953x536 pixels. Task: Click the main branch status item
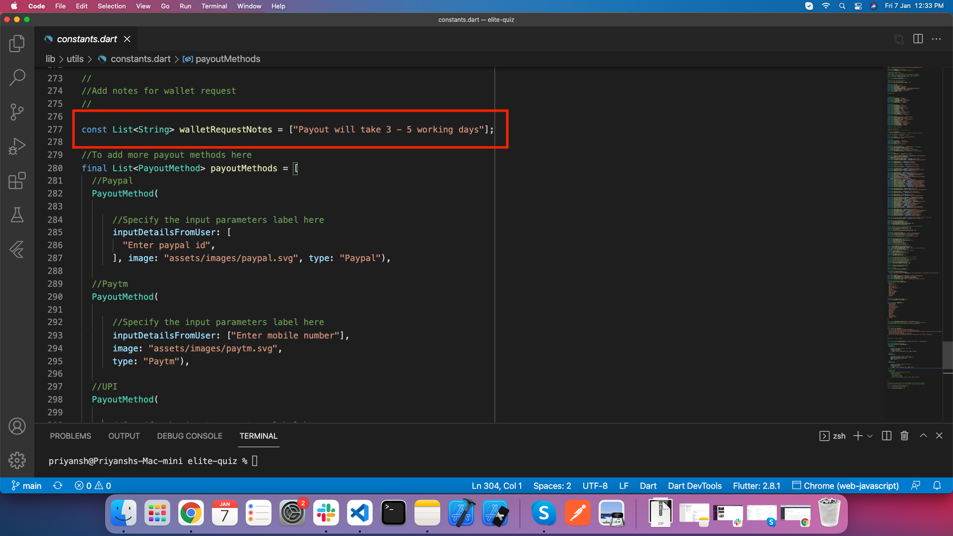pos(27,486)
